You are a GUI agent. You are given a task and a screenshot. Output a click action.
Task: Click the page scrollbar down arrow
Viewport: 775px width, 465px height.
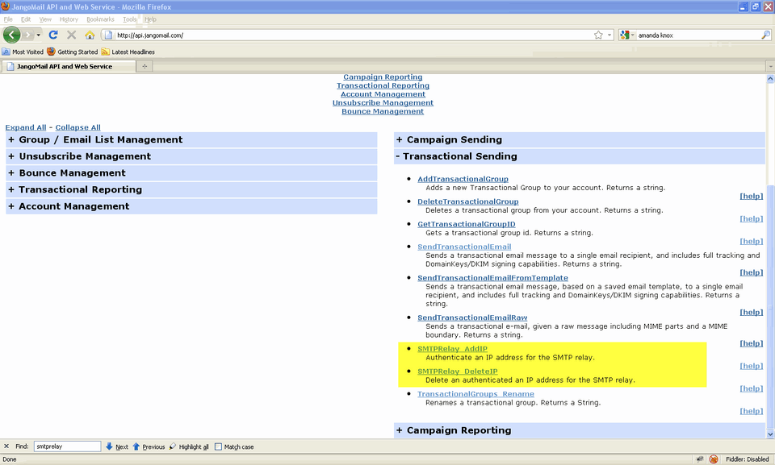770,434
